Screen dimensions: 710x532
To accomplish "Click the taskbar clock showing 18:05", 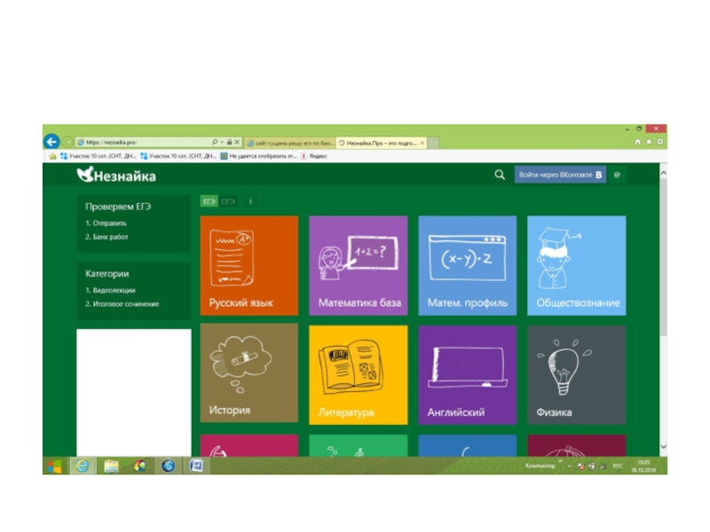I will [643, 466].
